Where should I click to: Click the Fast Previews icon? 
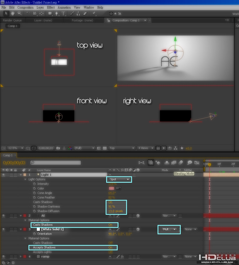click(x=164, y=148)
